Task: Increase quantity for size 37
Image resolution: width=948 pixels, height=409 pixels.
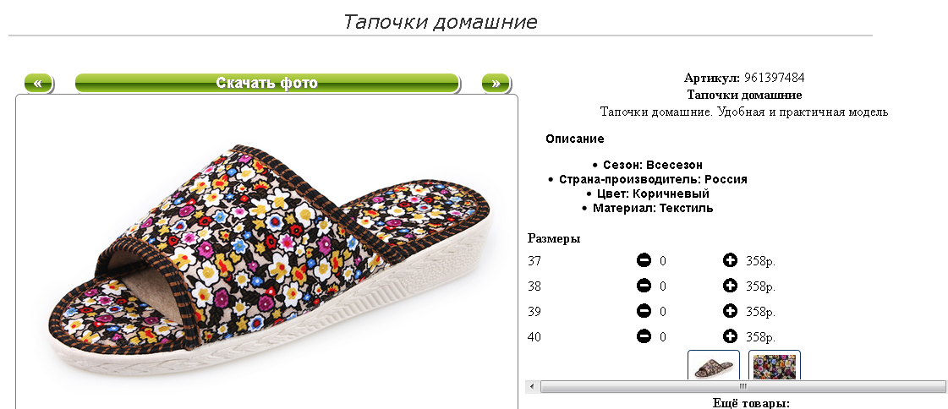Action: pos(730,260)
